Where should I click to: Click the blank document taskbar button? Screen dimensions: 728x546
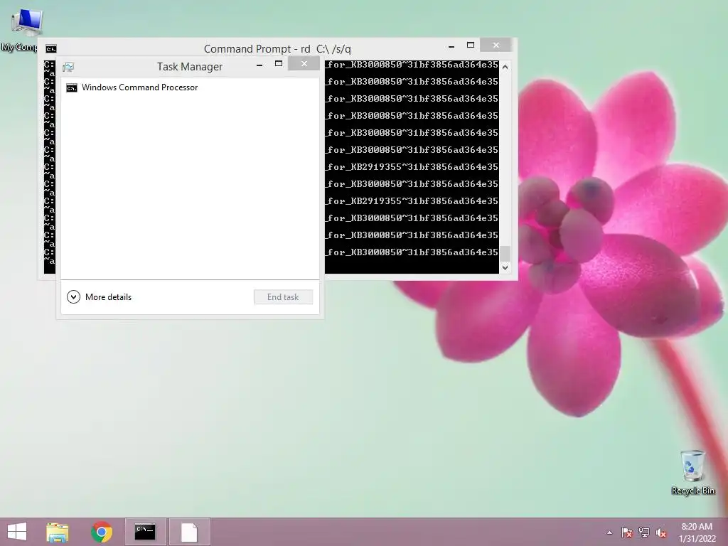click(189, 532)
